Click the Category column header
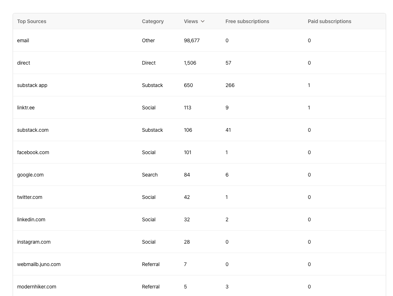This screenshot has width=393, height=296. tap(153, 21)
